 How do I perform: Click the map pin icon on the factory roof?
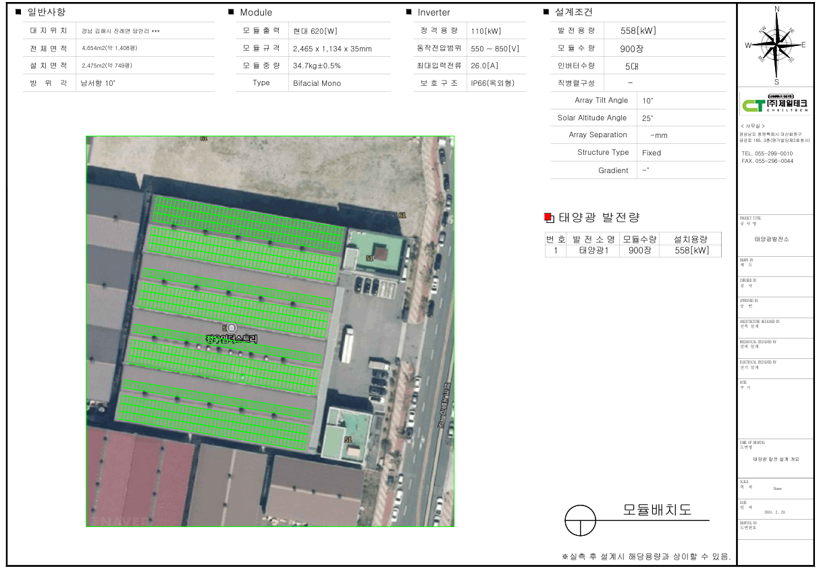pos(232,328)
